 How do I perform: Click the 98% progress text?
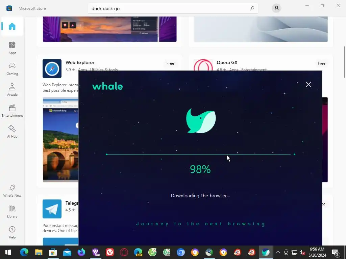click(200, 169)
